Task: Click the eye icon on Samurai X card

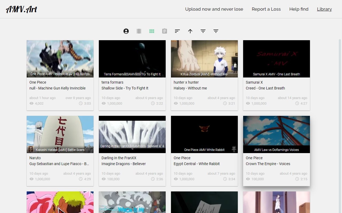Action: 248,103
